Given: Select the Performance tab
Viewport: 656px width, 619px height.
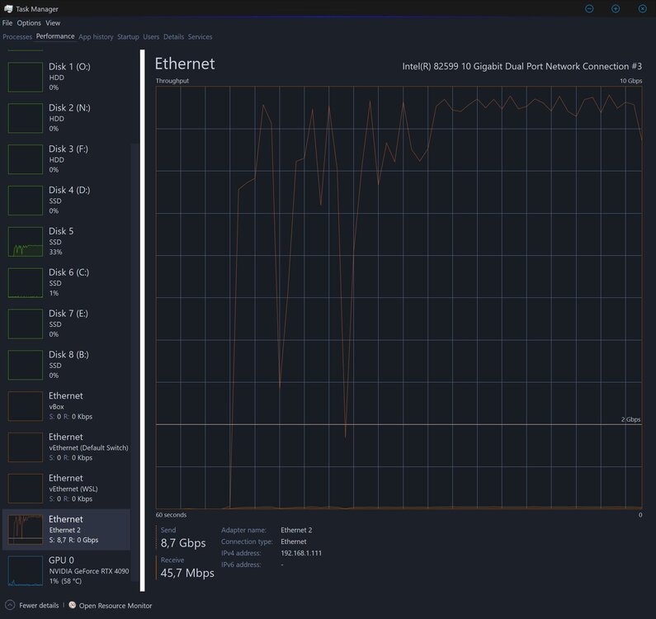Looking at the screenshot, I should (x=55, y=36).
